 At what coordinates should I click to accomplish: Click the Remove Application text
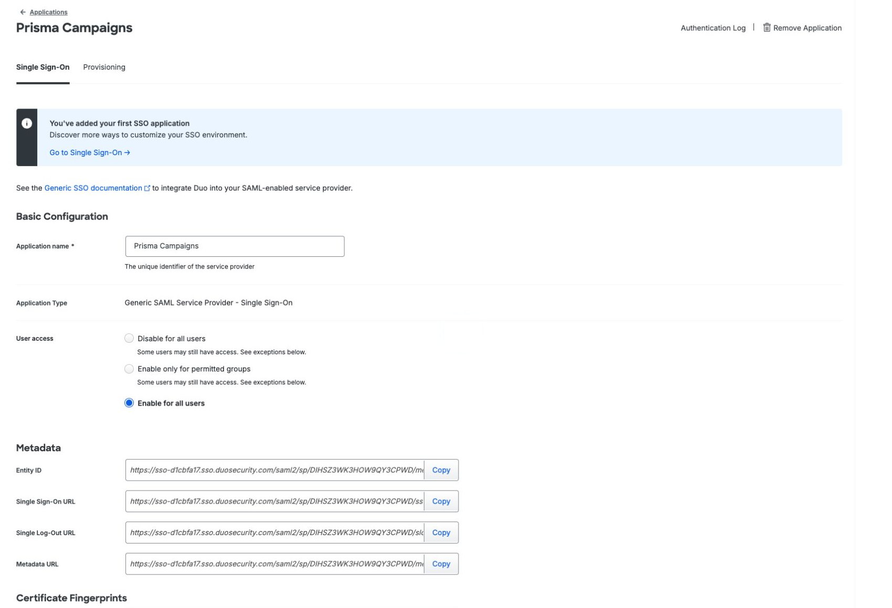pos(807,28)
